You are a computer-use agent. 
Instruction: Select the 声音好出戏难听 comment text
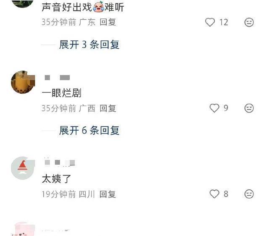pyautogui.click(x=83, y=7)
